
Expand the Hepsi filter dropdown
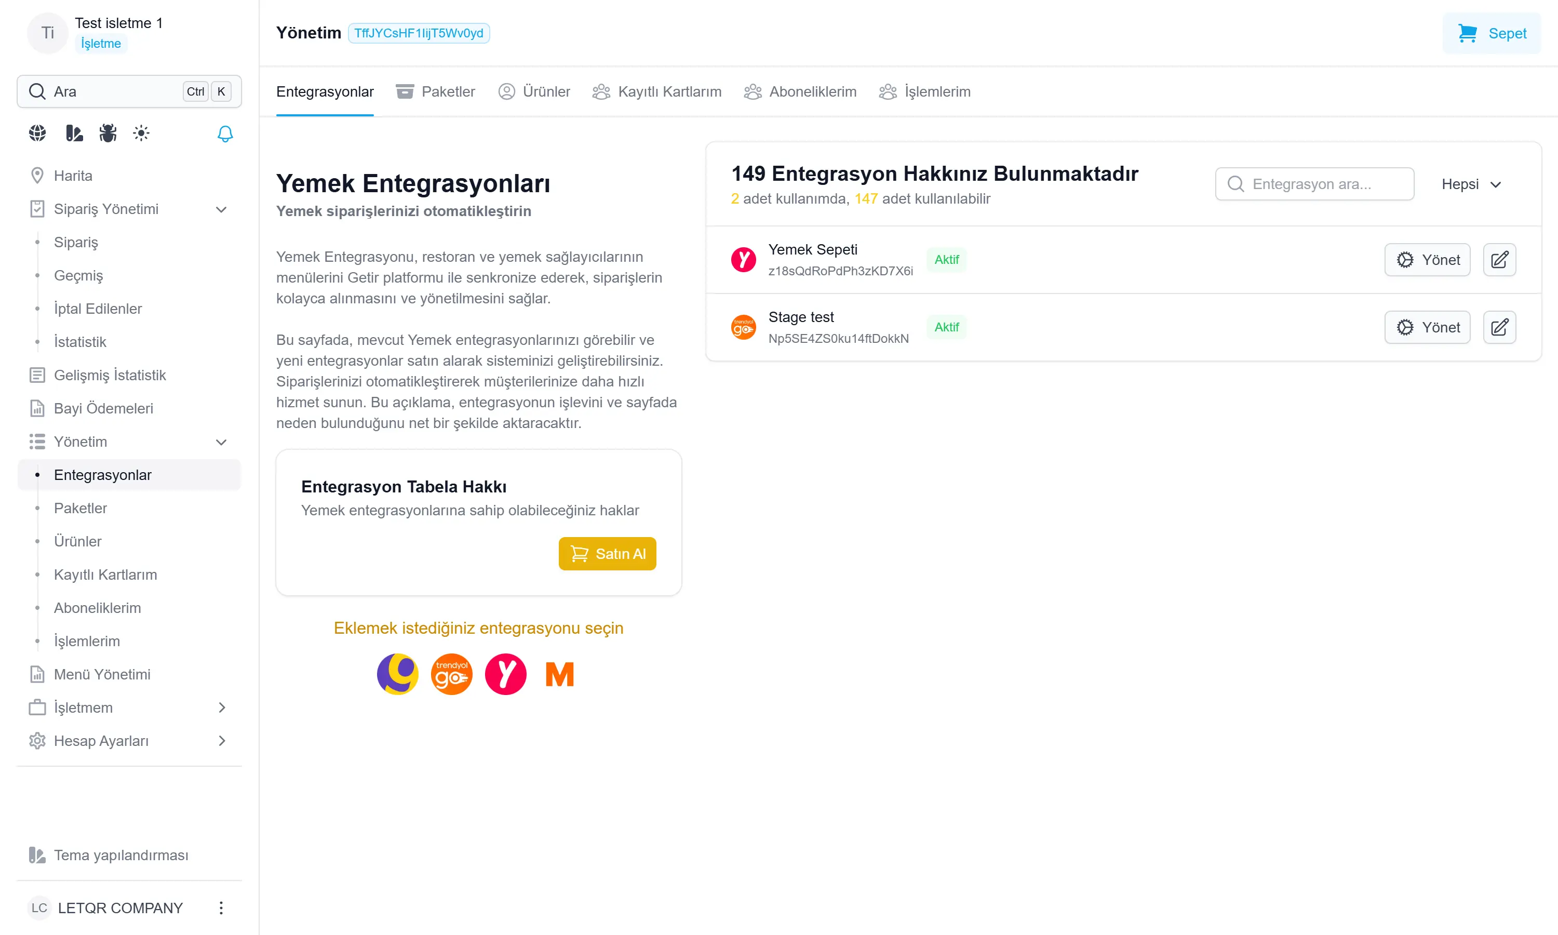click(1471, 184)
